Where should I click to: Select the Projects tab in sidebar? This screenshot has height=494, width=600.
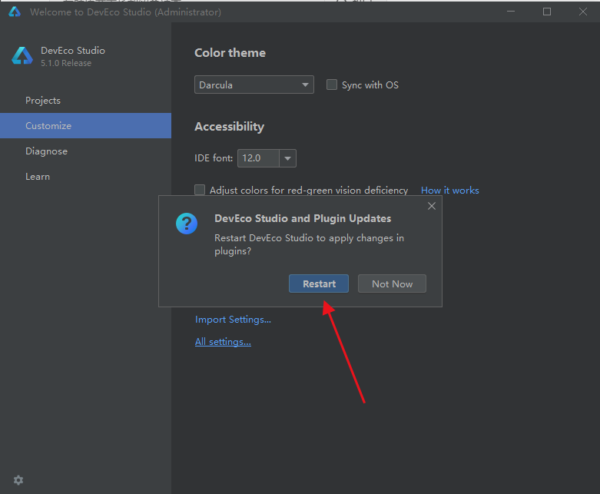(43, 101)
